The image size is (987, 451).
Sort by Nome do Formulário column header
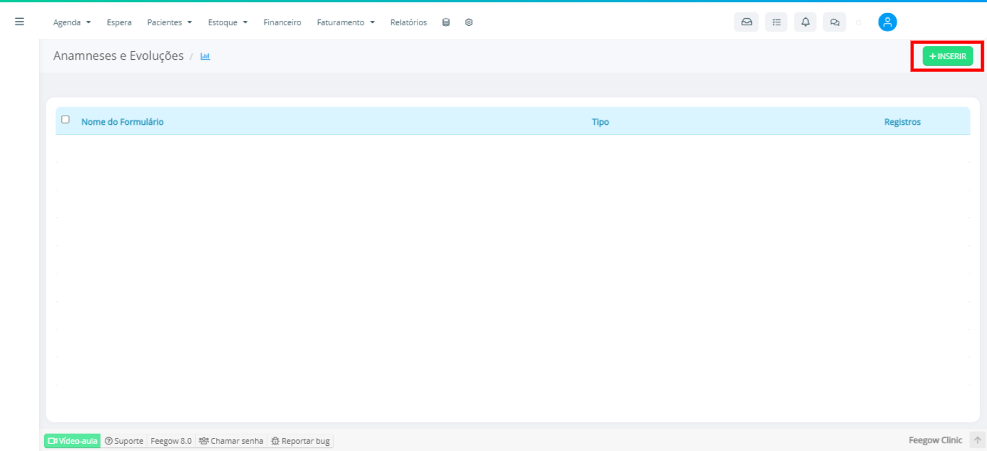click(122, 122)
